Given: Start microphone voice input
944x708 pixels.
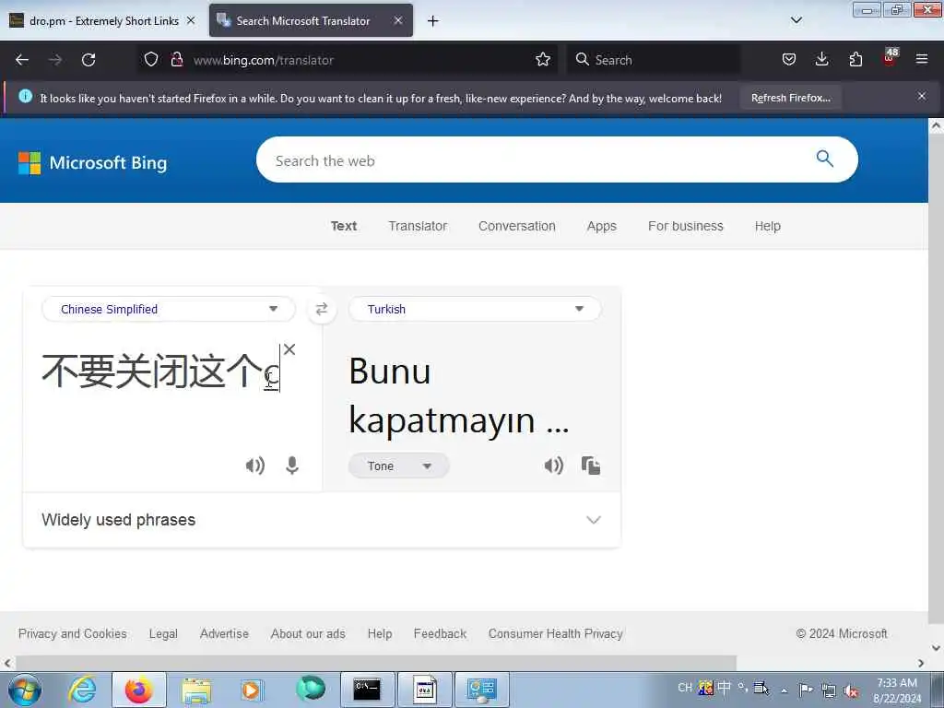Looking at the screenshot, I should coord(292,466).
